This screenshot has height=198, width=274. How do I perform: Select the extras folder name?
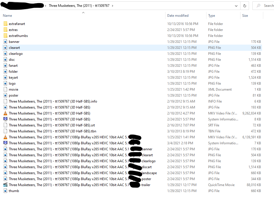(13, 30)
